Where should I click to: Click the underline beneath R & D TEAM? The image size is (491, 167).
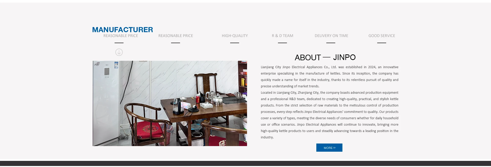point(282,43)
